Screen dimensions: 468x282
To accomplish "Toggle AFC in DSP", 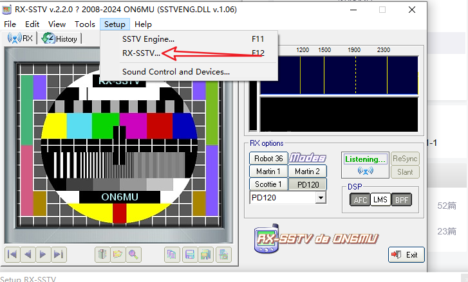I will pos(360,200).
